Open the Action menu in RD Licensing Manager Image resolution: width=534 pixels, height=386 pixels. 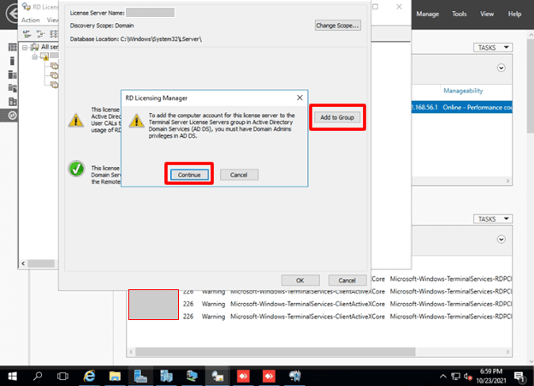click(30, 20)
